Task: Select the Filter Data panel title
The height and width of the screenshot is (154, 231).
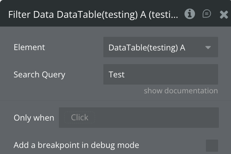Action: tap(93, 15)
